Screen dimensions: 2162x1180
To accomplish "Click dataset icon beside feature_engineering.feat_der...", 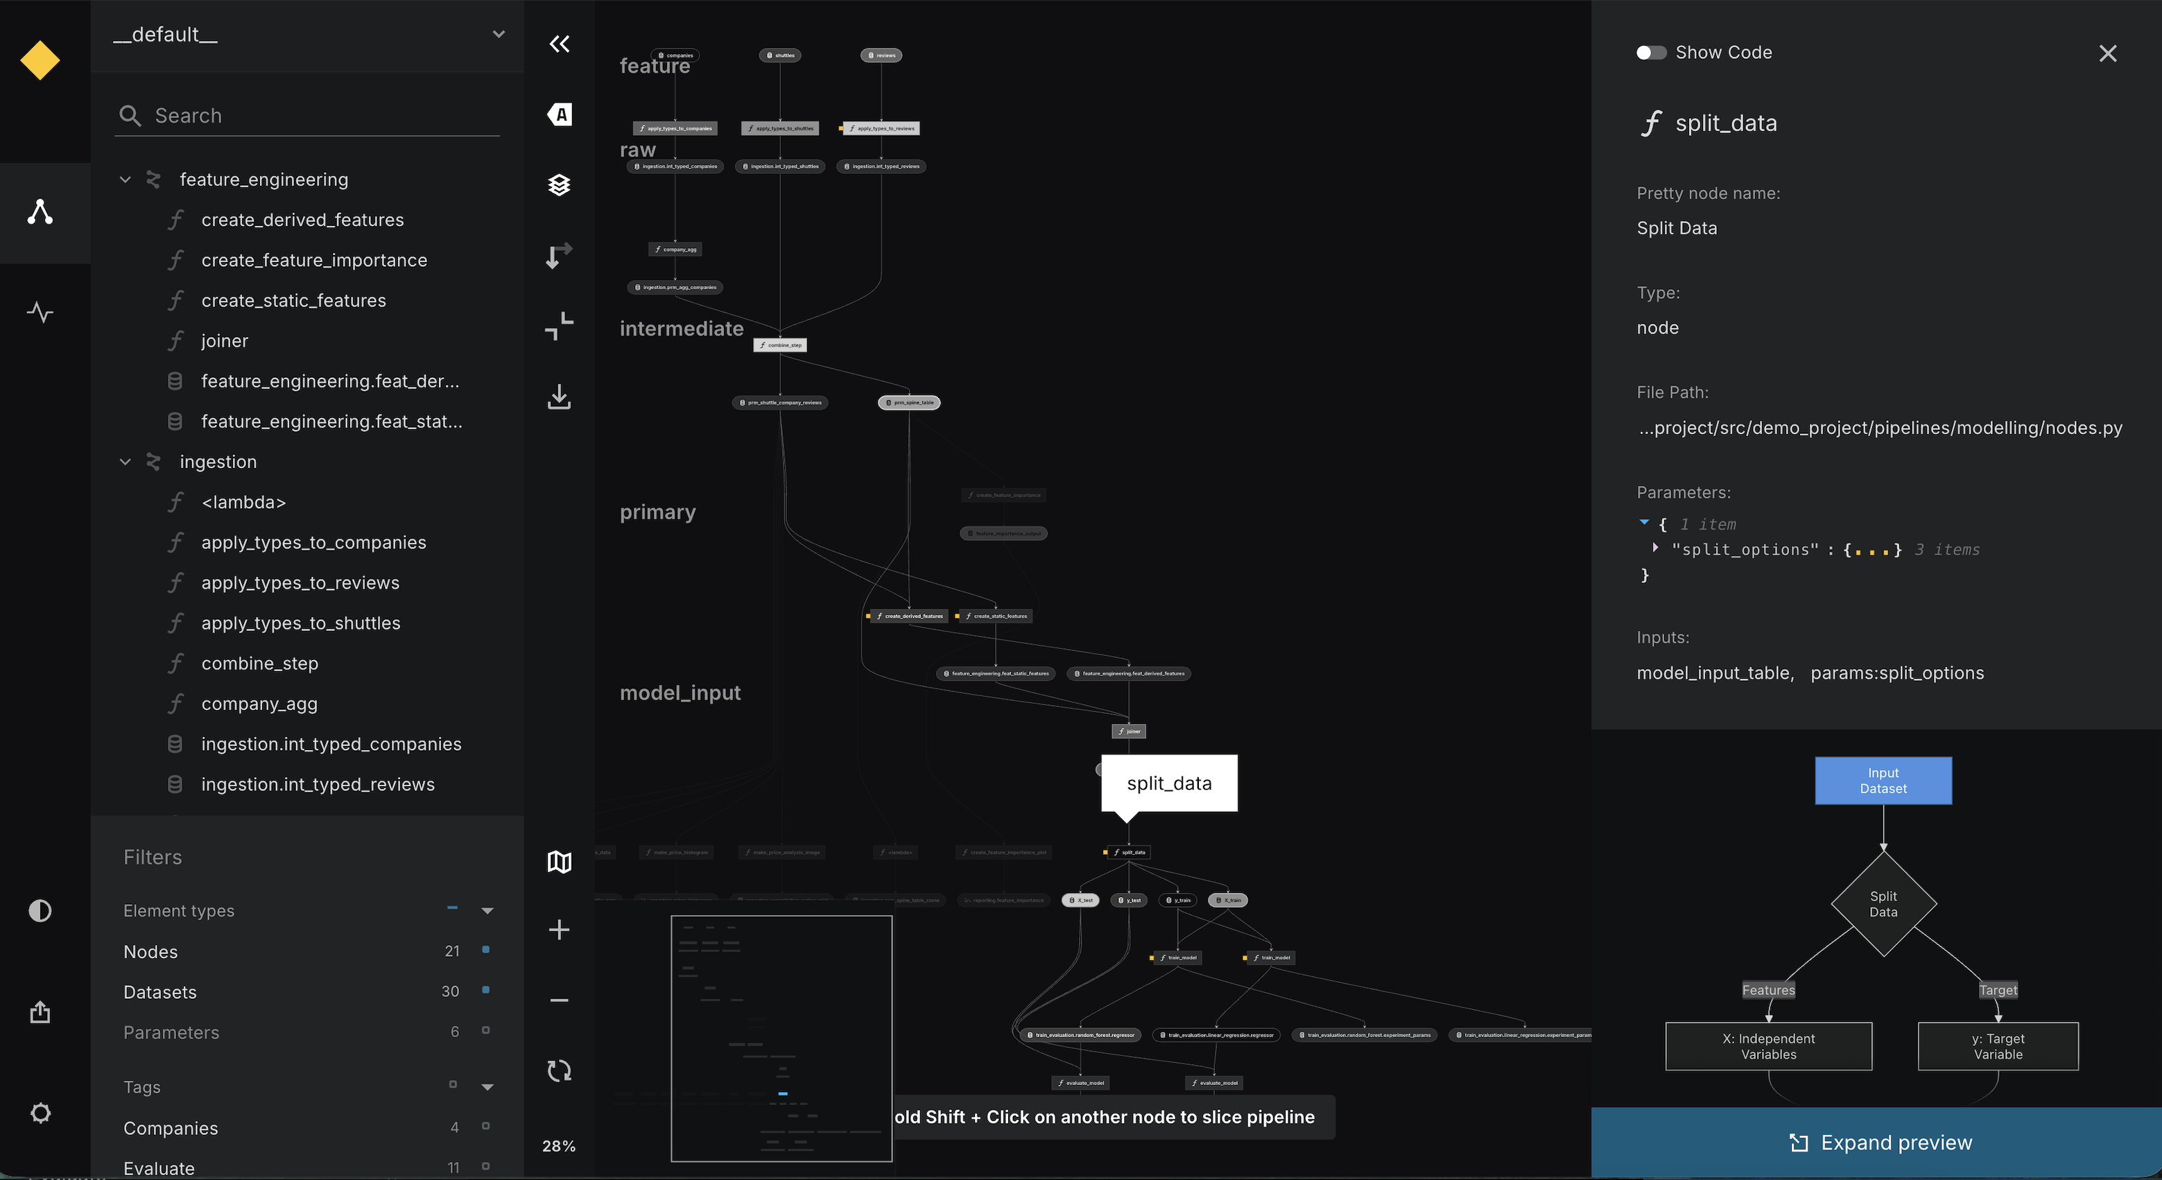I will [x=175, y=381].
